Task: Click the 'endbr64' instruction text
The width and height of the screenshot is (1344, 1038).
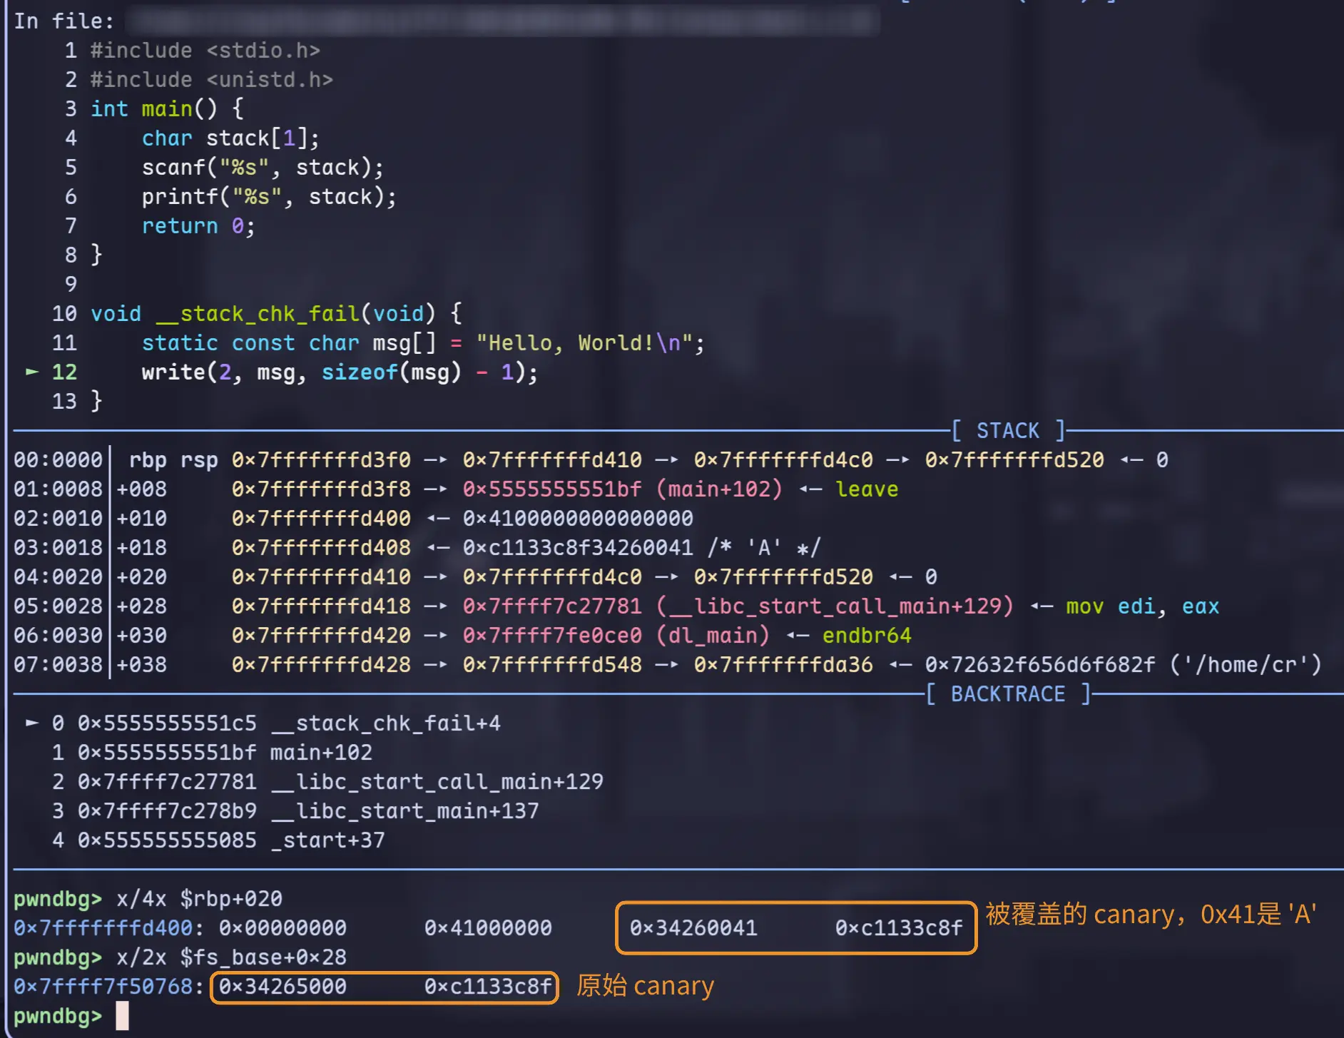Action: [x=867, y=636]
